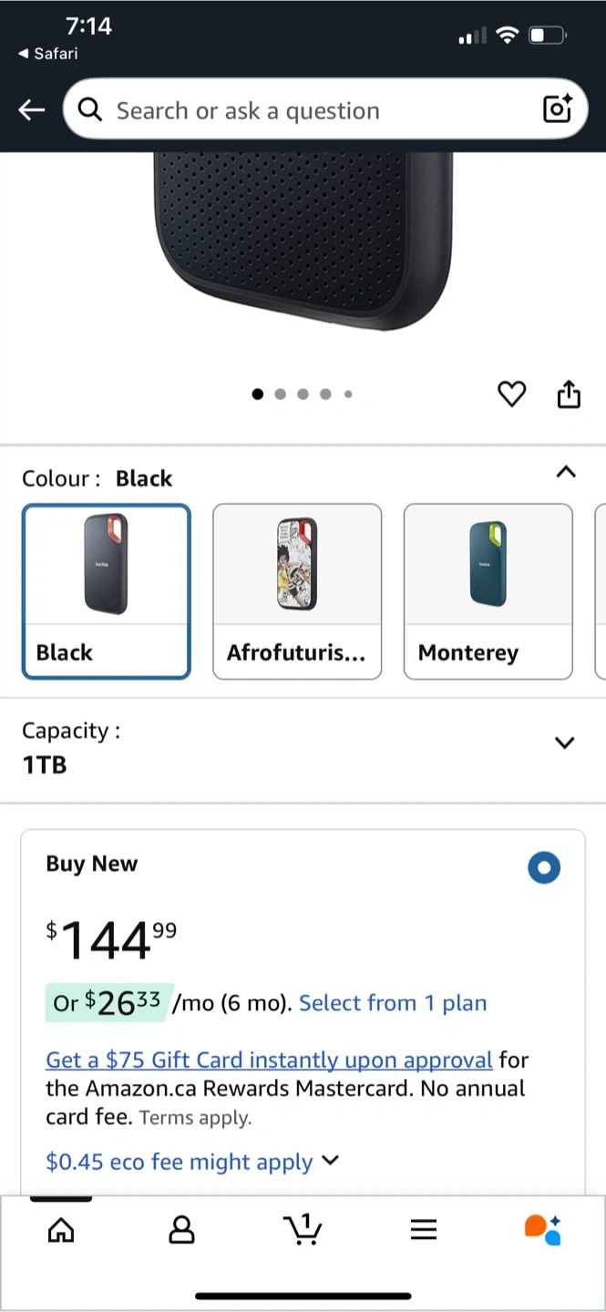Viewport: 606px width, 1312px height.
Task: Expand the Capacity 1TB dropdown
Action: 565,743
